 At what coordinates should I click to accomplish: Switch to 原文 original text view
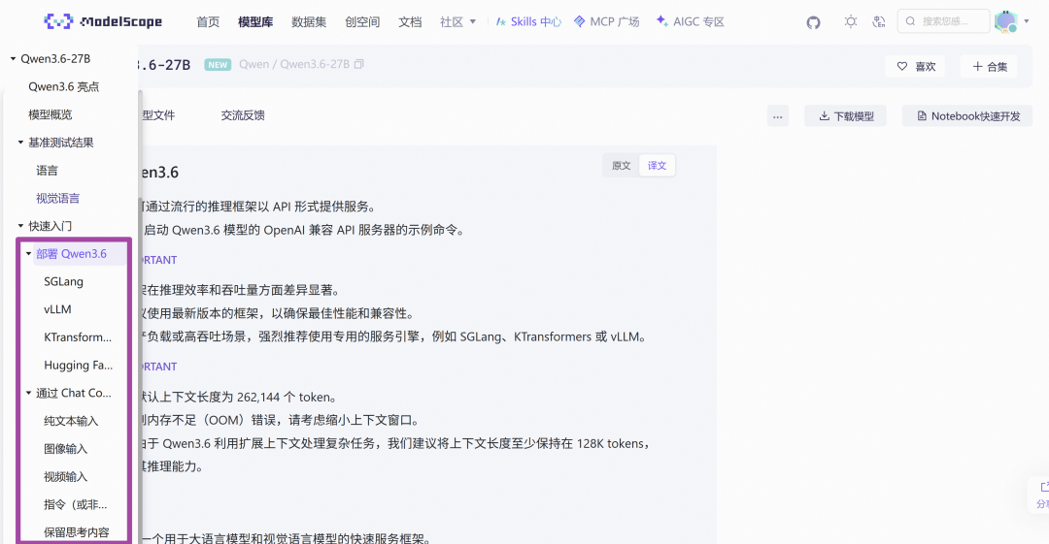pos(622,165)
